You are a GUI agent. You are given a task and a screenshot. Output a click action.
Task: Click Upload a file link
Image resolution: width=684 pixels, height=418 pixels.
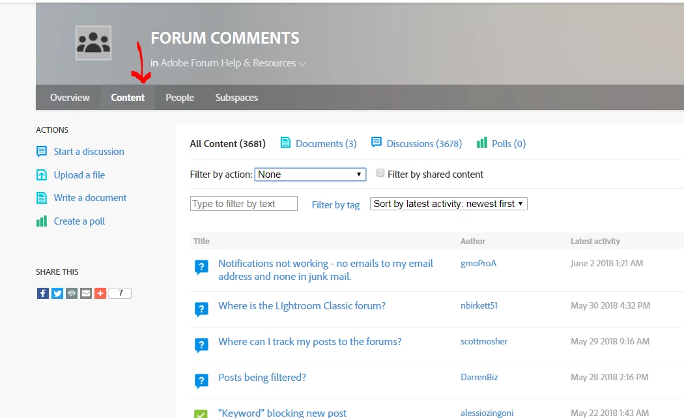pyautogui.click(x=79, y=174)
